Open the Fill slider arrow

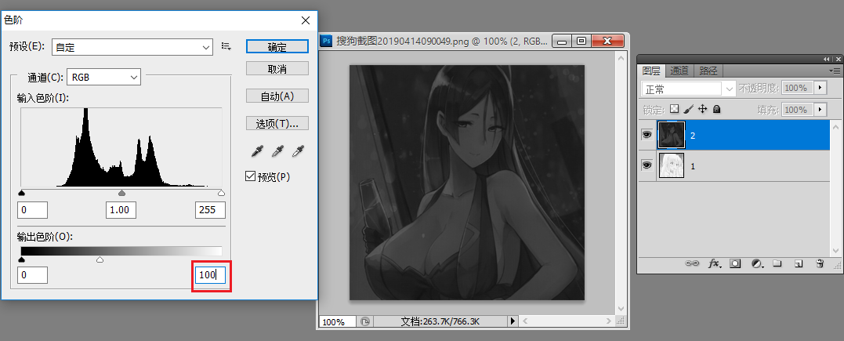click(820, 110)
